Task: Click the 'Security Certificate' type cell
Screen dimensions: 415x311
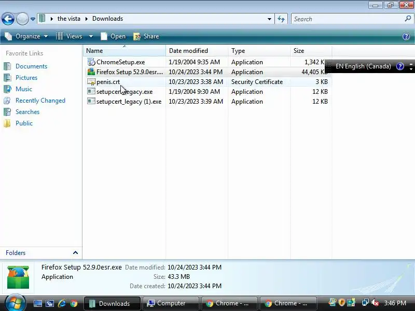Action: pyautogui.click(x=257, y=82)
